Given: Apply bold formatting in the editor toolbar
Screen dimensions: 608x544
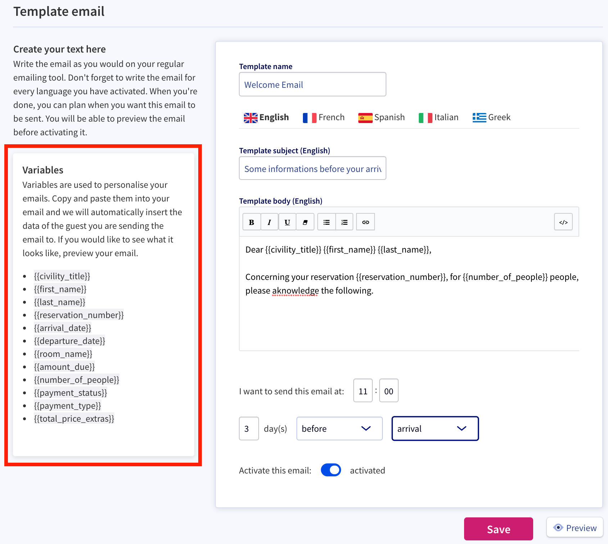Looking at the screenshot, I should pos(251,222).
